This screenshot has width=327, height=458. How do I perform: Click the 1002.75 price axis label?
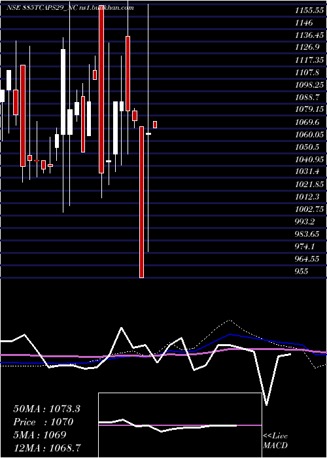click(309, 209)
